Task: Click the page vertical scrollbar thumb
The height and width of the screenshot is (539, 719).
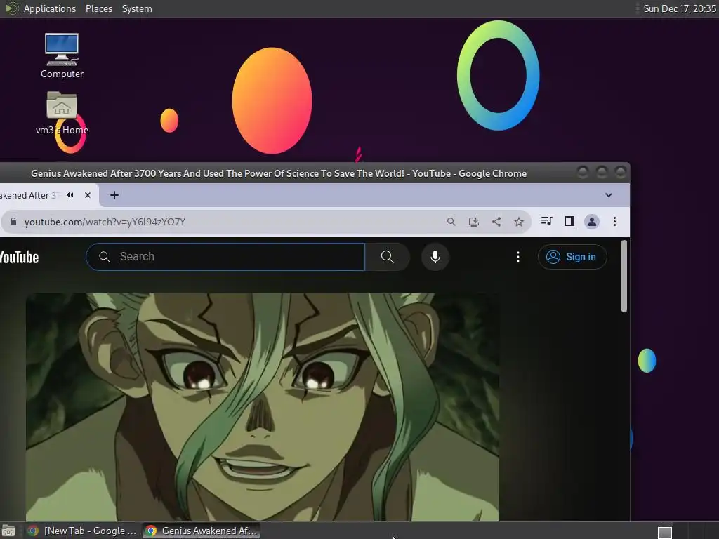Action: [624, 277]
